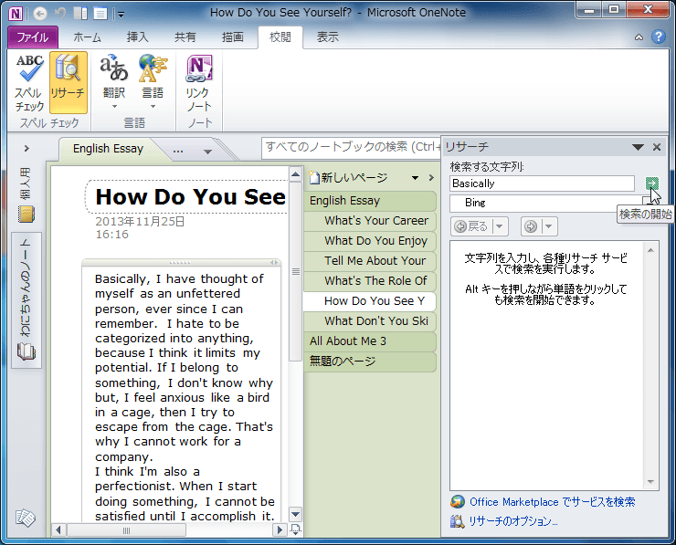Viewport: 676px width, 545px height.
Task: Click the page-fit icon at scrollbar corner
Action: click(x=296, y=529)
